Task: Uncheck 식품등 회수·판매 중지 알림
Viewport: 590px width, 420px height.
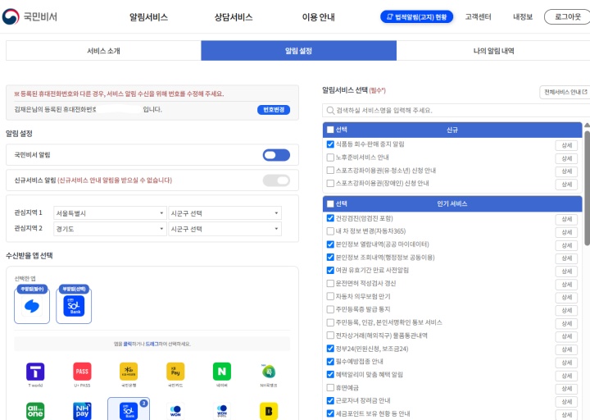Action: [x=330, y=144]
